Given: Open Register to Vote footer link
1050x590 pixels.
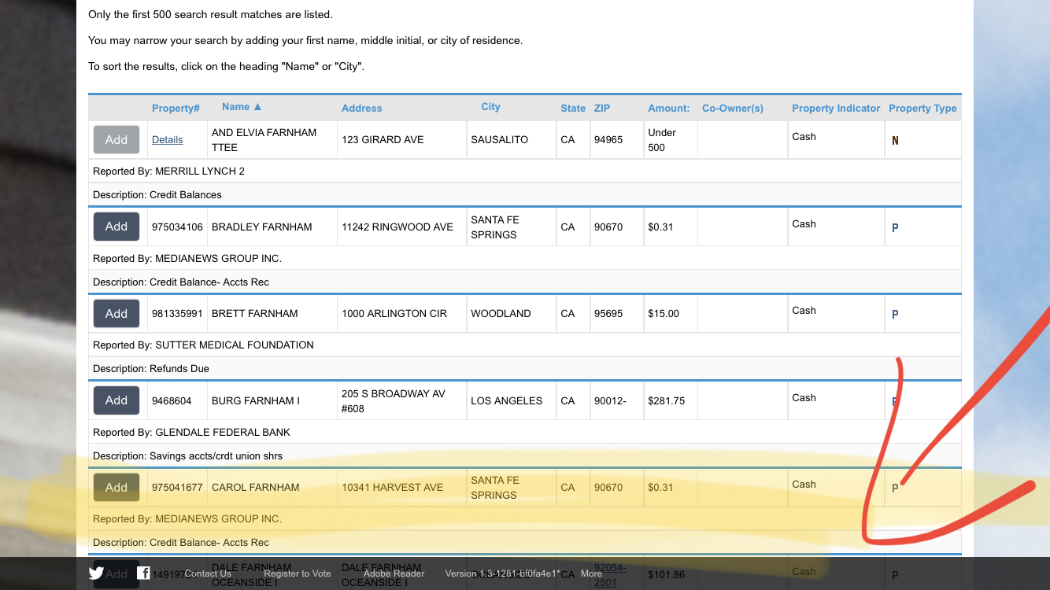Looking at the screenshot, I should 298,573.
